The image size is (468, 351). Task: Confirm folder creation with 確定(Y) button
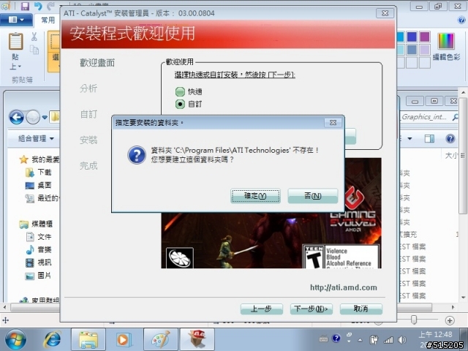[255, 196]
